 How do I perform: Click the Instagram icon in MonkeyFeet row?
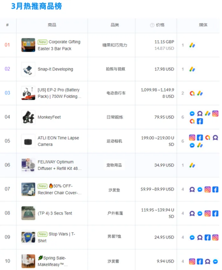coord(215,114)
